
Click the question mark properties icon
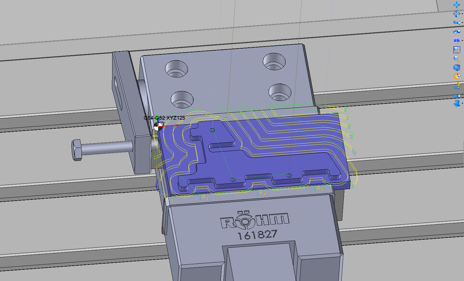(x=457, y=86)
